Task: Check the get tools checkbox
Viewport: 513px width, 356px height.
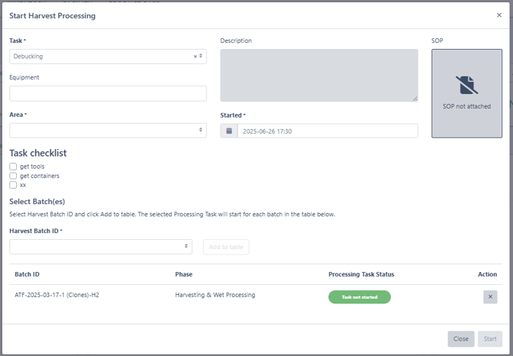Action: click(13, 167)
